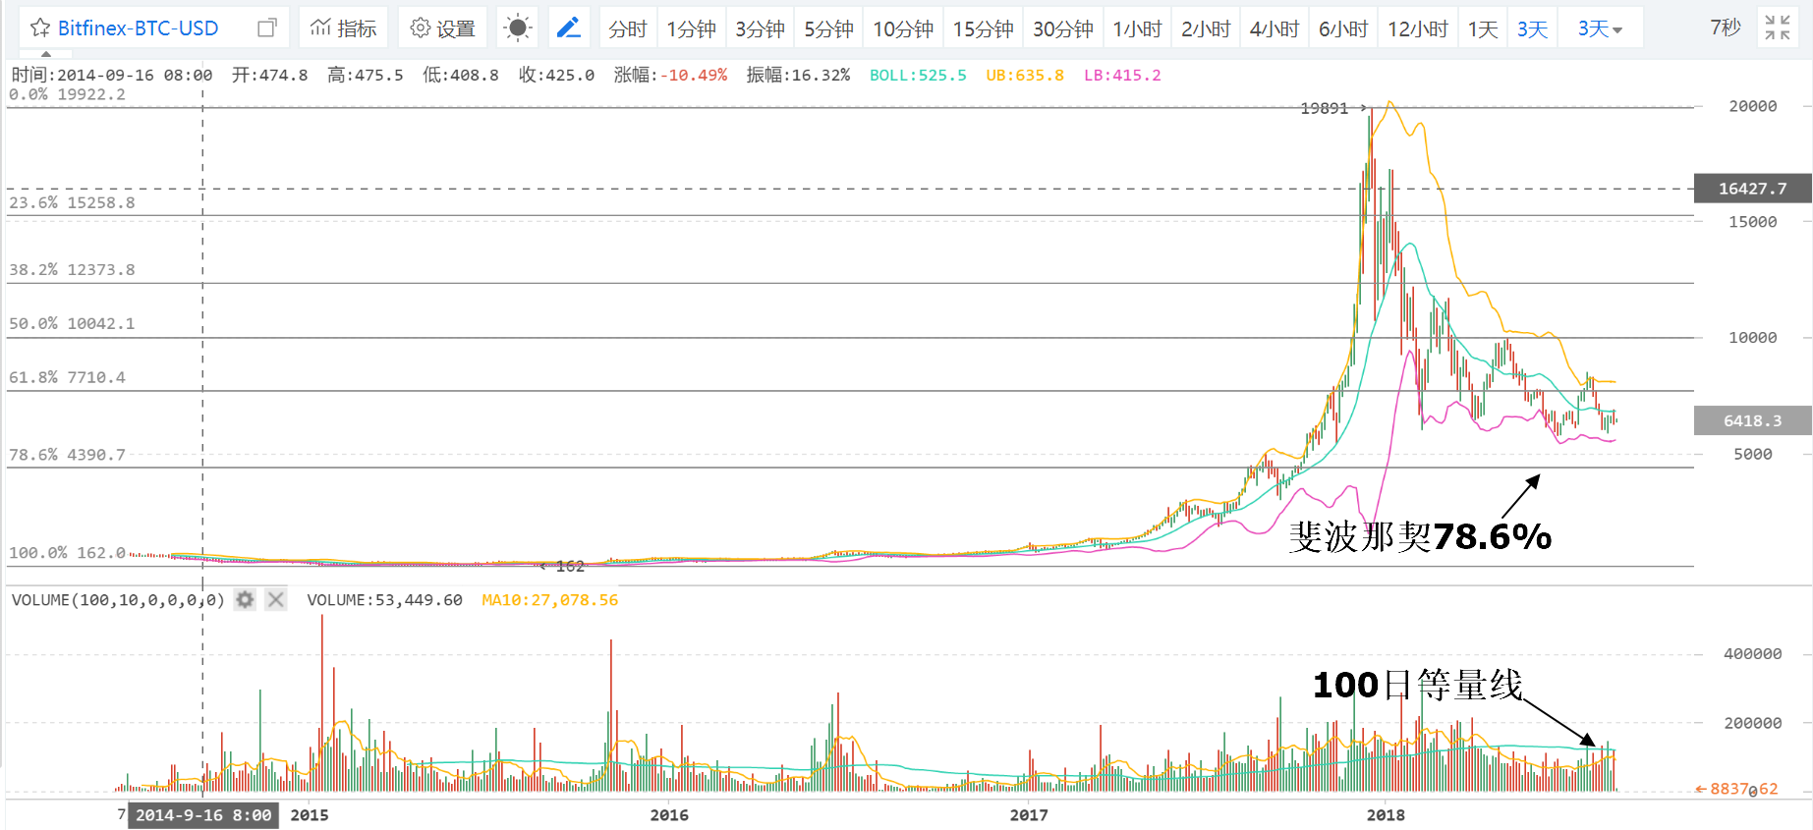Click the 50.0% 10042.1 Fibonacci level label
This screenshot has width=1813, height=830.
tap(72, 323)
